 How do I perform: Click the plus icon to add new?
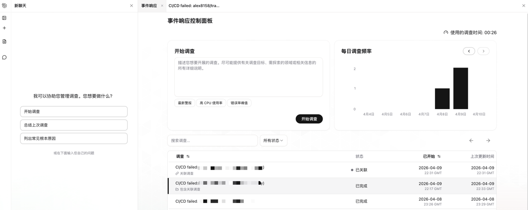(x=4, y=28)
